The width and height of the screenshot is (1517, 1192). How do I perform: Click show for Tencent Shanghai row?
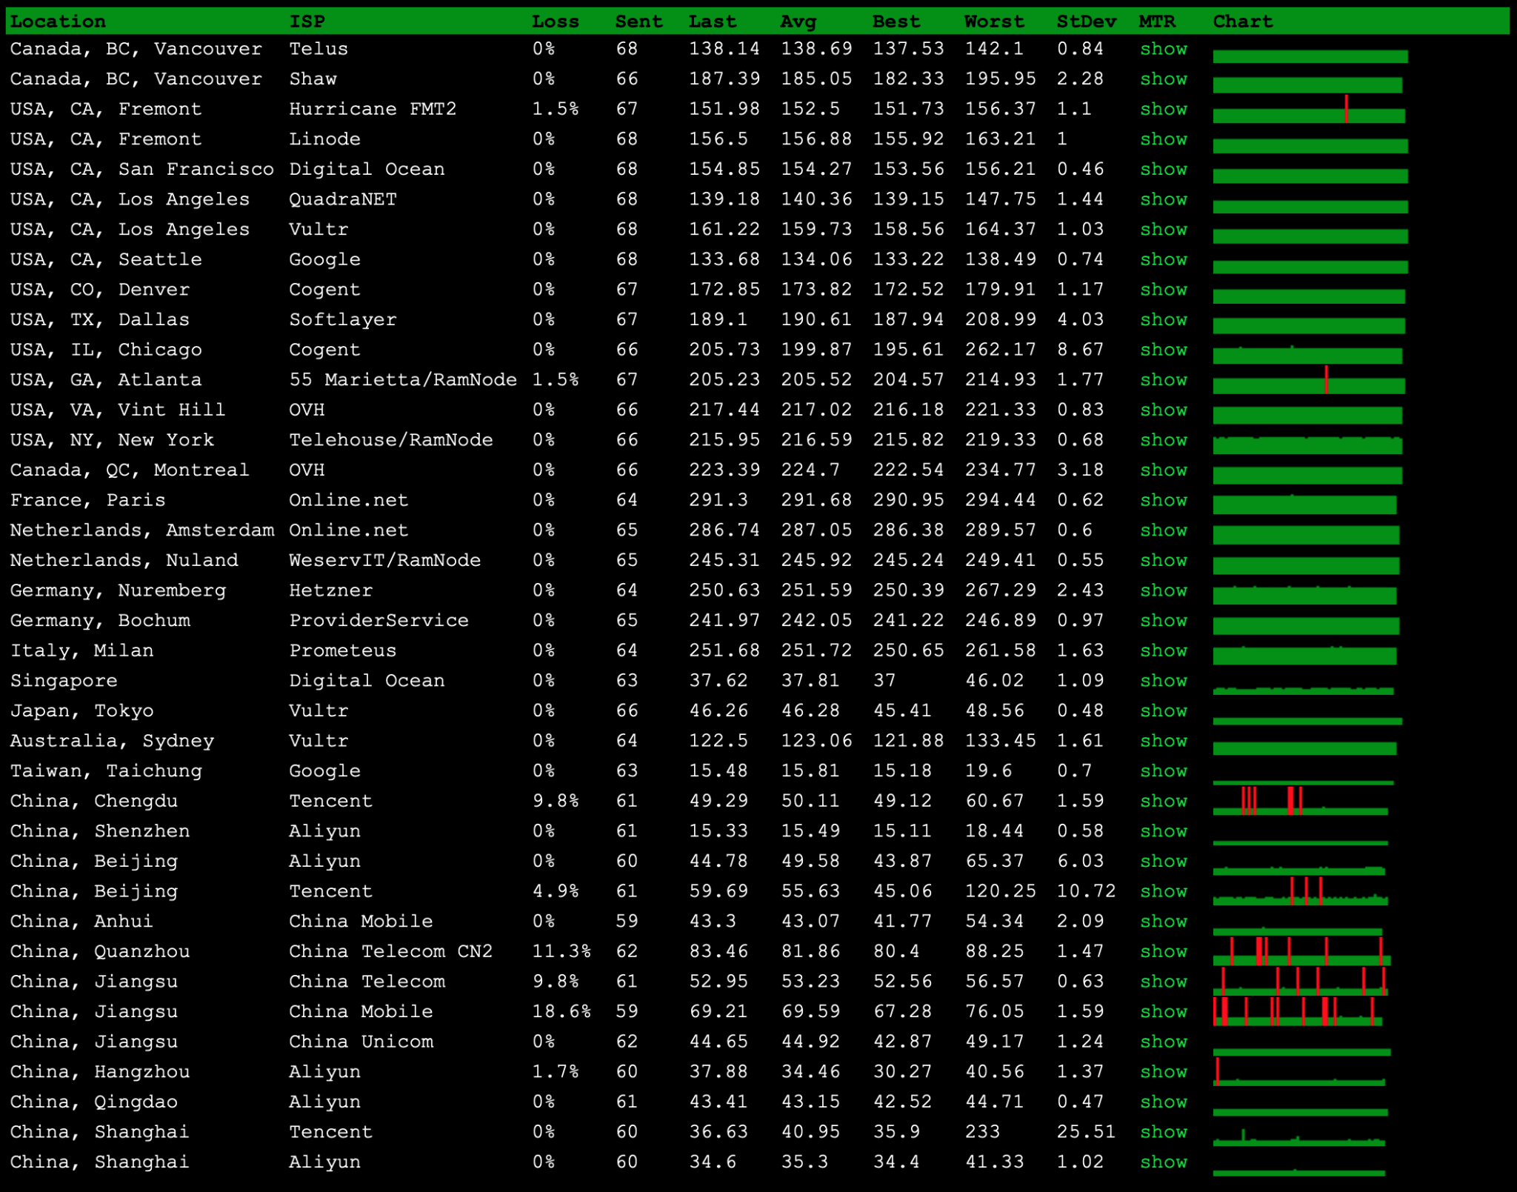[x=1163, y=1132]
